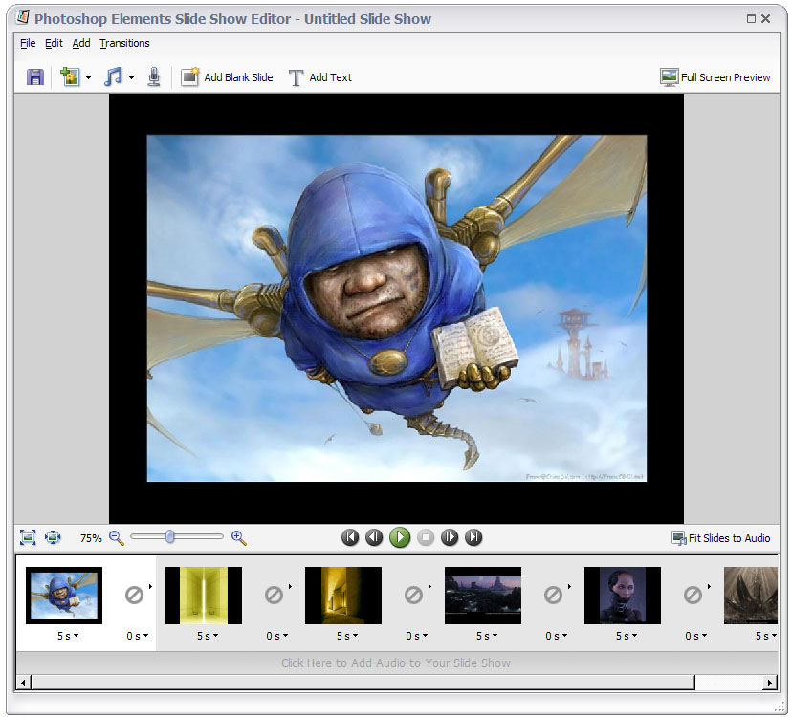This screenshot has width=792, height=717.
Task: Click the fit-slide-to-window icon beside 75%
Action: point(28,537)
